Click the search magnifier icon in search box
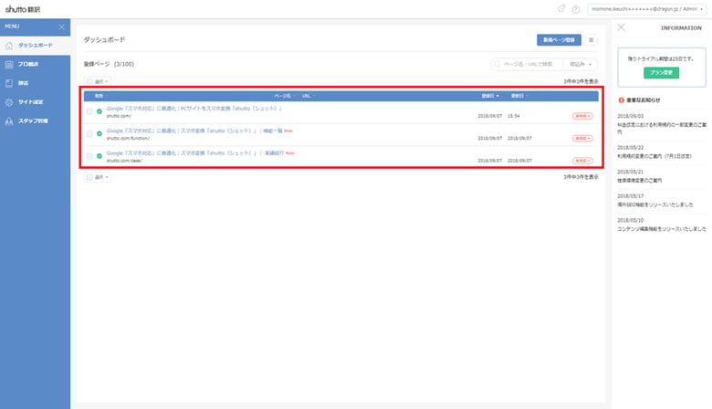 (x=497, y=64)
